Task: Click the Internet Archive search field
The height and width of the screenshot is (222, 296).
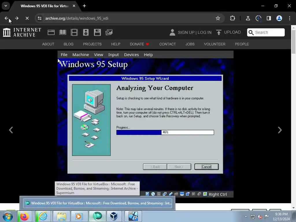Action: [266, 32]
